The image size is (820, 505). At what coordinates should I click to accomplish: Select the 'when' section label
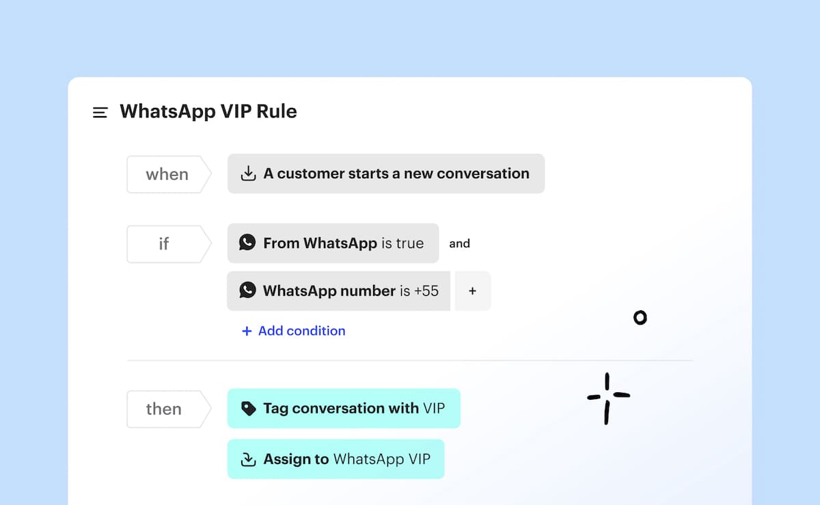point(166,174)
